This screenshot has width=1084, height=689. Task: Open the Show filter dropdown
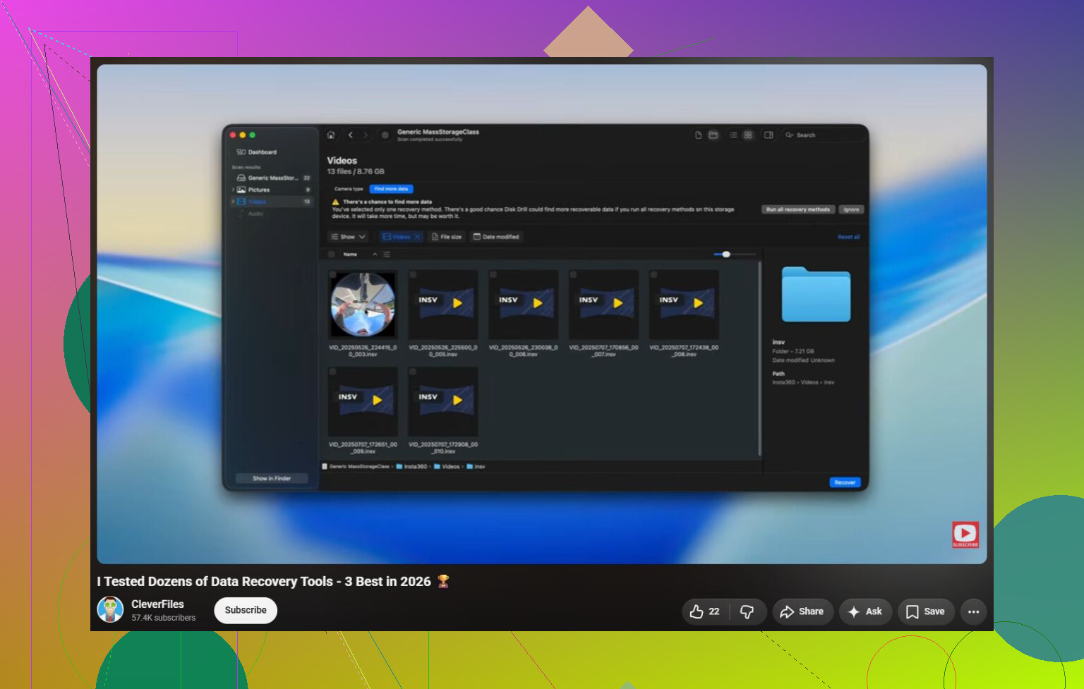coord(348,237)
